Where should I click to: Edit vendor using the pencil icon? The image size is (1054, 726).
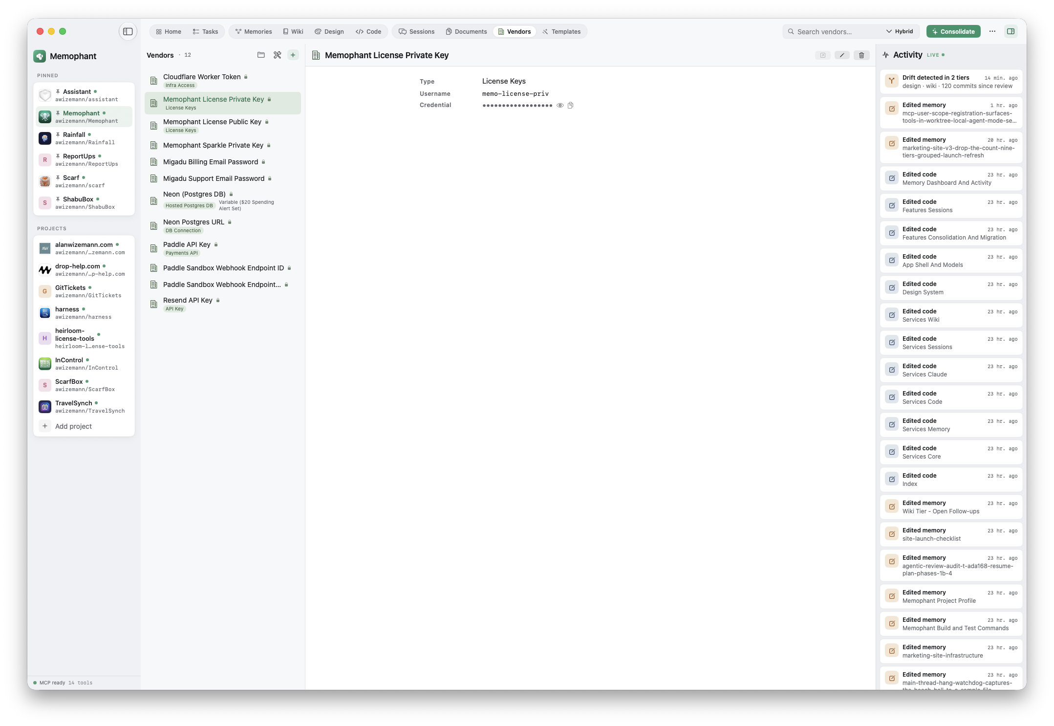click(842, 55)
